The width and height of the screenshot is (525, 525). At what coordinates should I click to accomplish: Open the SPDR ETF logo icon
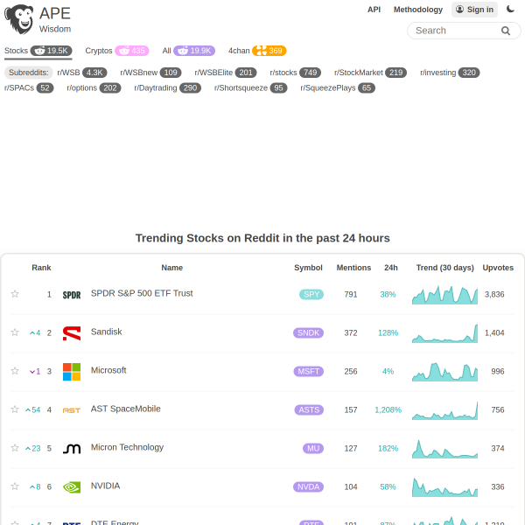point(72,295)
